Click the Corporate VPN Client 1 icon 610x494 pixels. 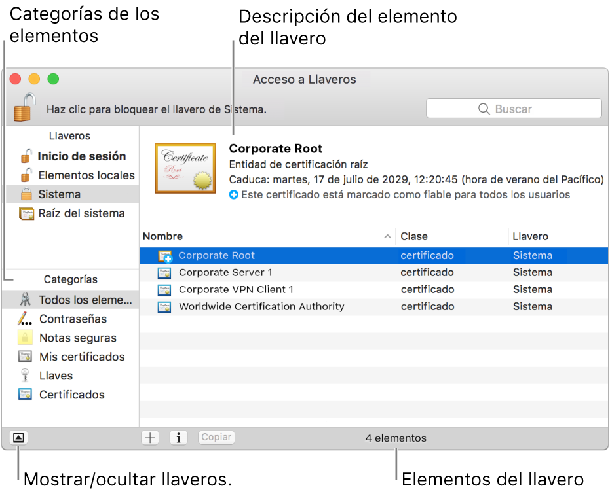tap(164, 290)
